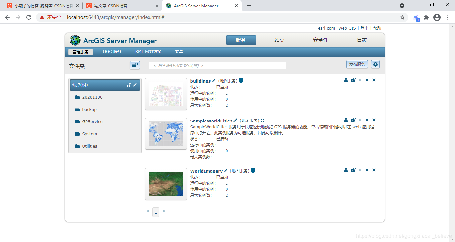Open the WorldImagery map thumbnail
Image resolution: width=455 pixels, height=242 pixels.
click(166, 184)
